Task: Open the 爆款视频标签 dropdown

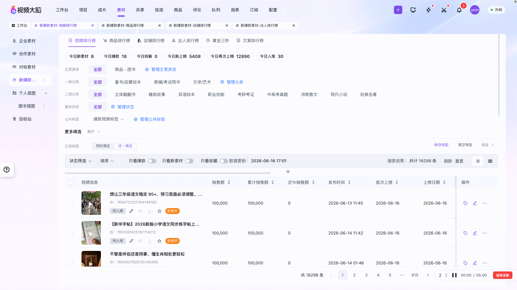Action: coord(108,119)
